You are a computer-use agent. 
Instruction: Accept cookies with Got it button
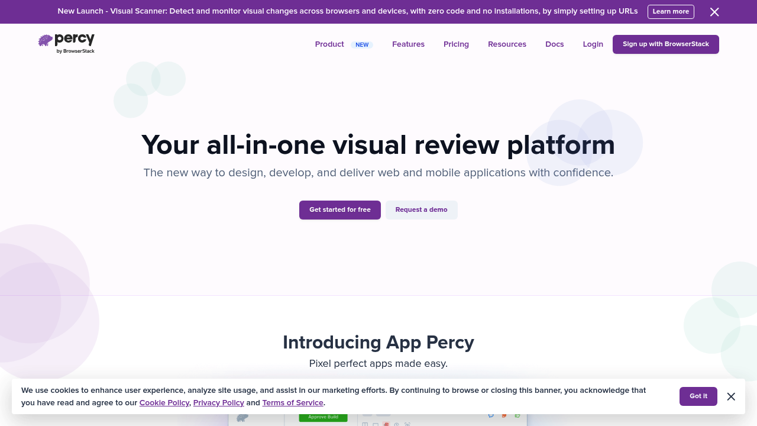tap(698, 396)
